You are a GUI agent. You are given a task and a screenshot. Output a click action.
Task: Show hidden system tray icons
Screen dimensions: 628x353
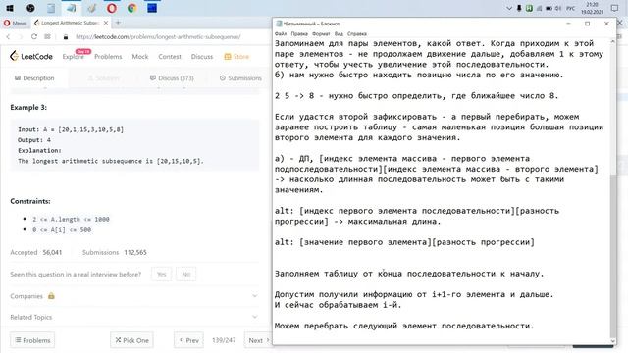click(509, 8)
